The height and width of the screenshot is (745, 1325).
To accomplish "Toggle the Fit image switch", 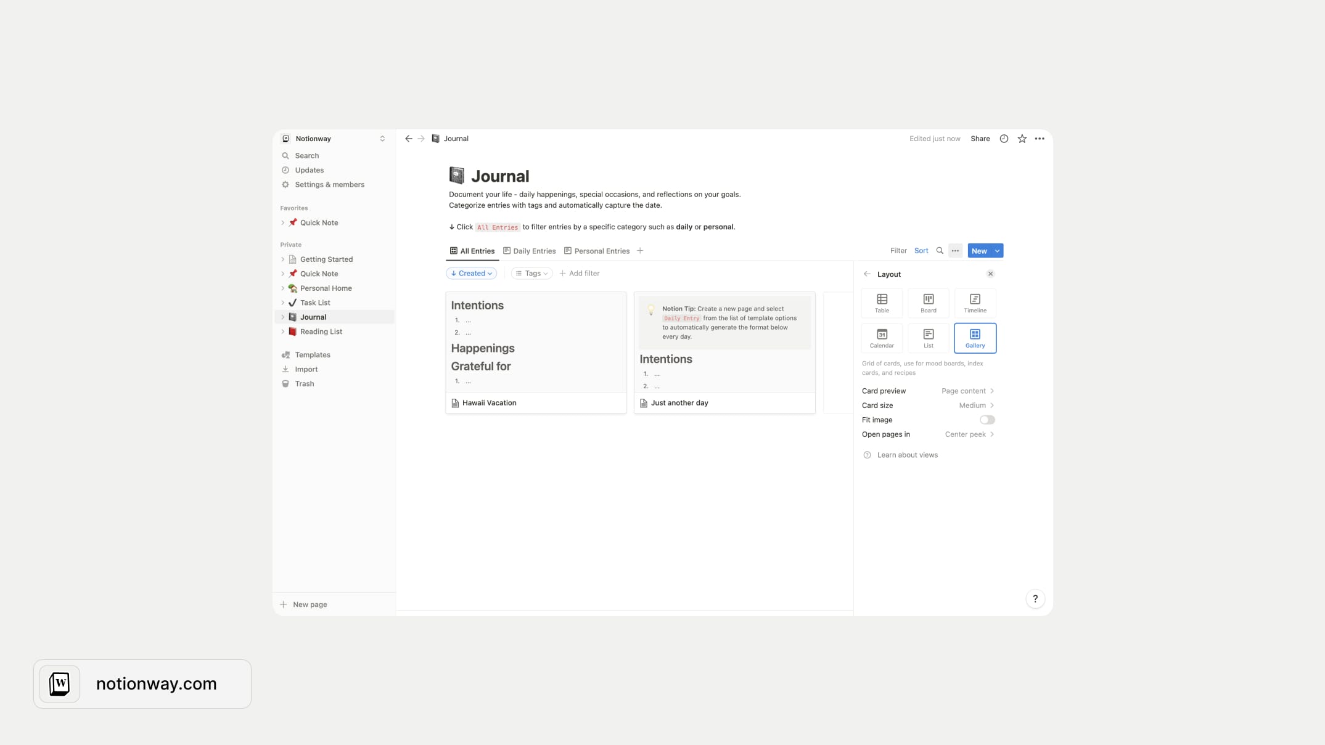I will click(x=987, y=420).
